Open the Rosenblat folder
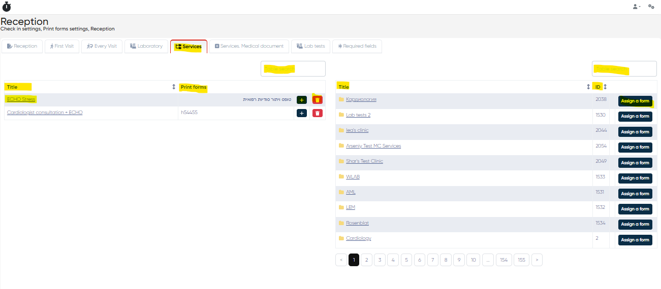The image size is (661, 289). [357, 223]
